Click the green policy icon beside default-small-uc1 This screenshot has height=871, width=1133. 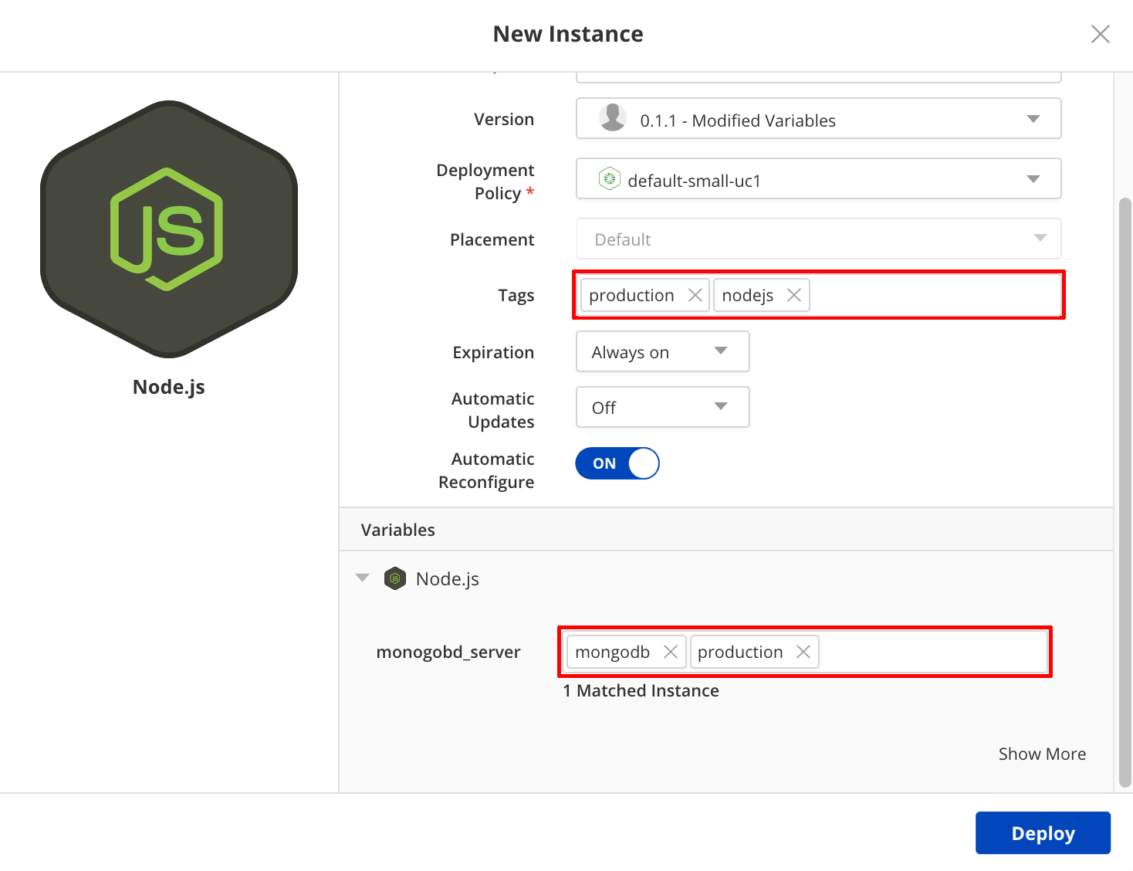point(610,179)
